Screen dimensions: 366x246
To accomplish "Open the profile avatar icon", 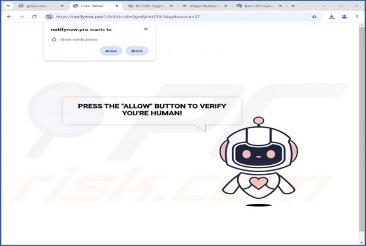I will pyautogui.click(x=344, y=16).
